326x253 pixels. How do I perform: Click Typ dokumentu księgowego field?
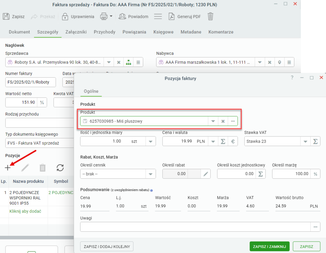39,143
